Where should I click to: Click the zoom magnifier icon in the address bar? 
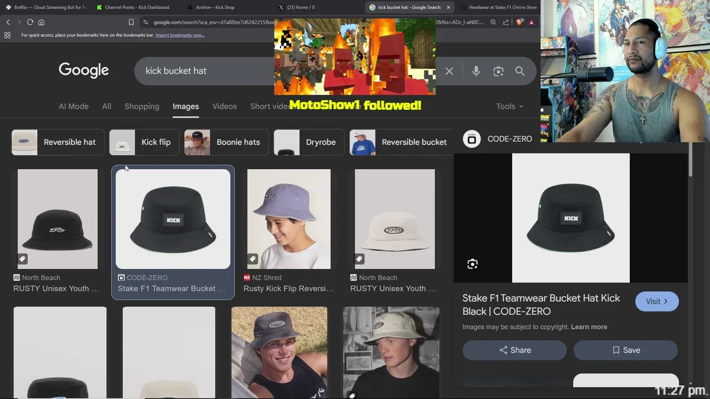pos(493,22)
